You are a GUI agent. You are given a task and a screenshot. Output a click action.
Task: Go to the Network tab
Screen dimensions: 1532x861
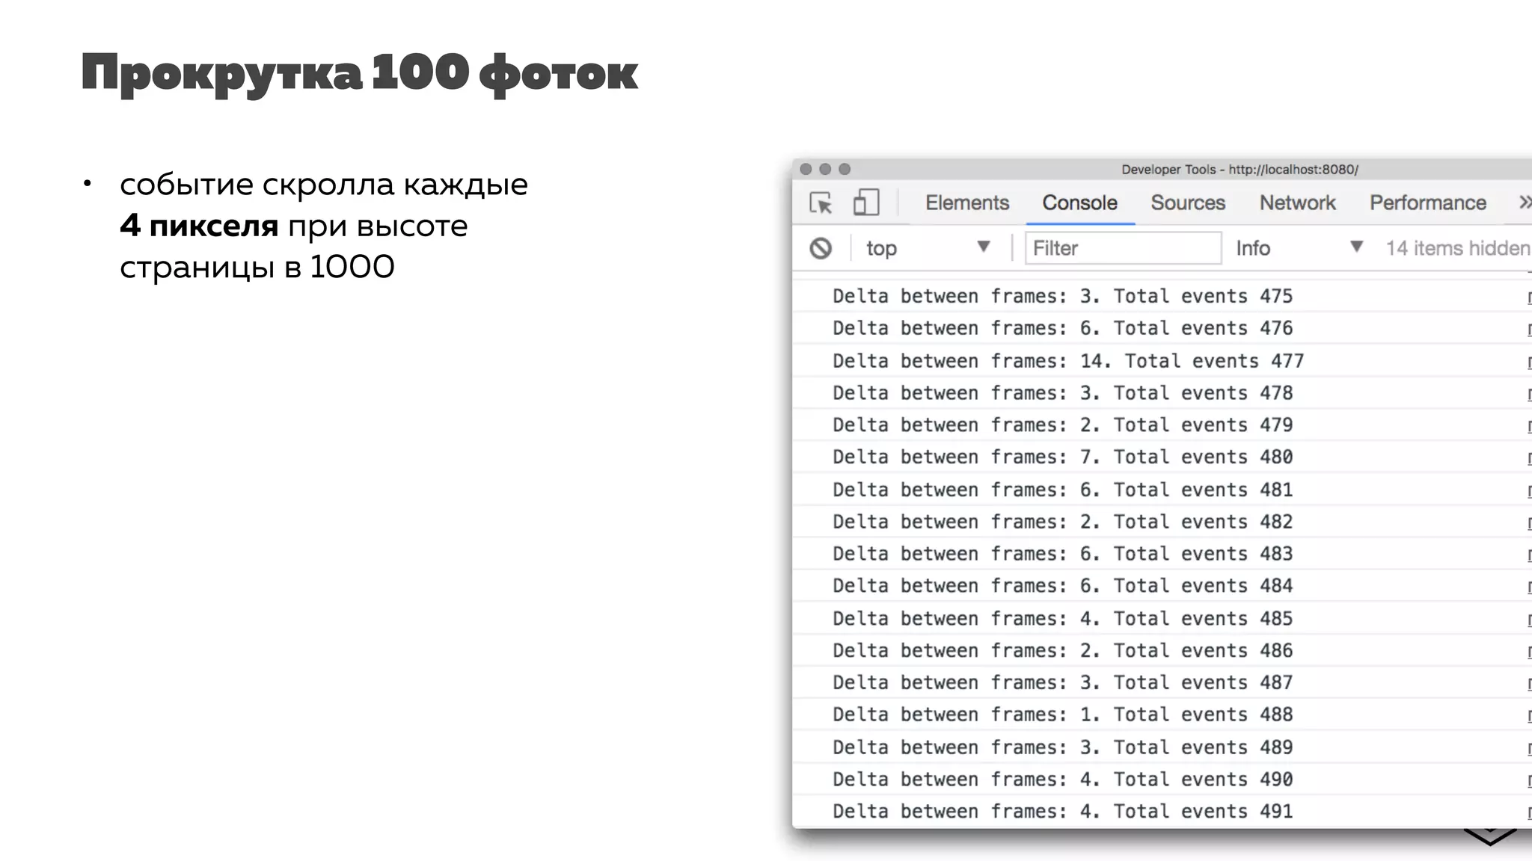click(1297, 203)
